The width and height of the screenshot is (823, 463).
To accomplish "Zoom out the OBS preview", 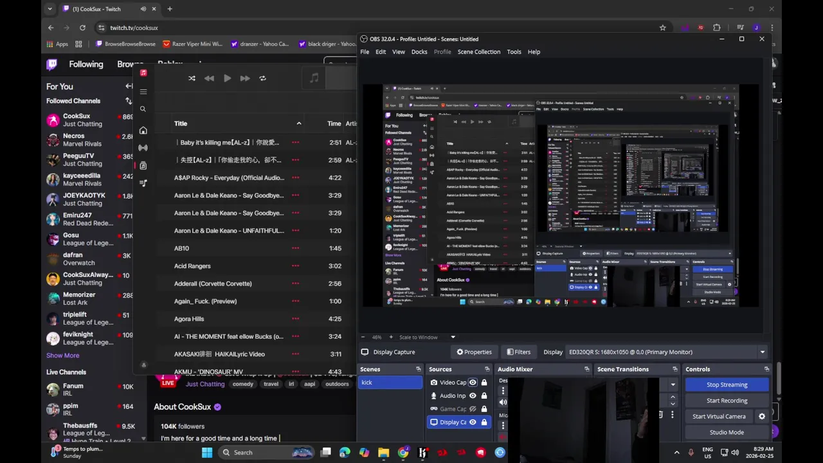I will [363, 337].
